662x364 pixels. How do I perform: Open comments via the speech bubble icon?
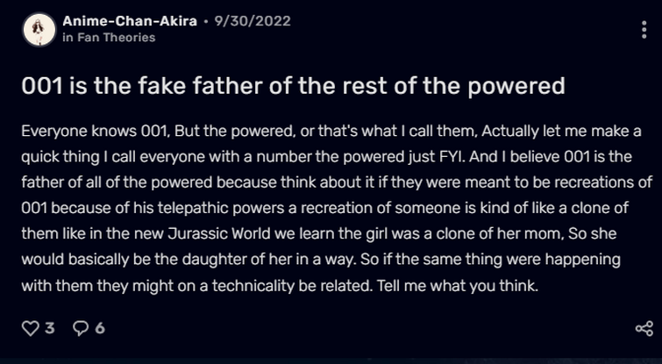coord(81,328)
